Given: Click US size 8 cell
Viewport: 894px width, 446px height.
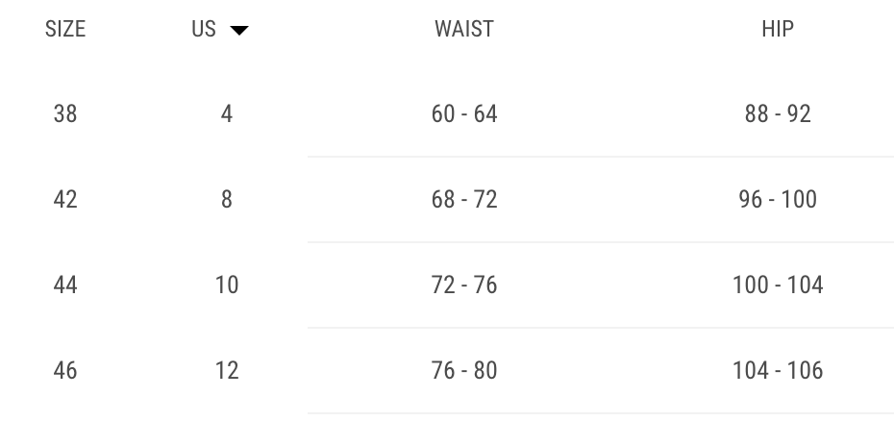Looking at the screenshot, I should tap(227, 199).
